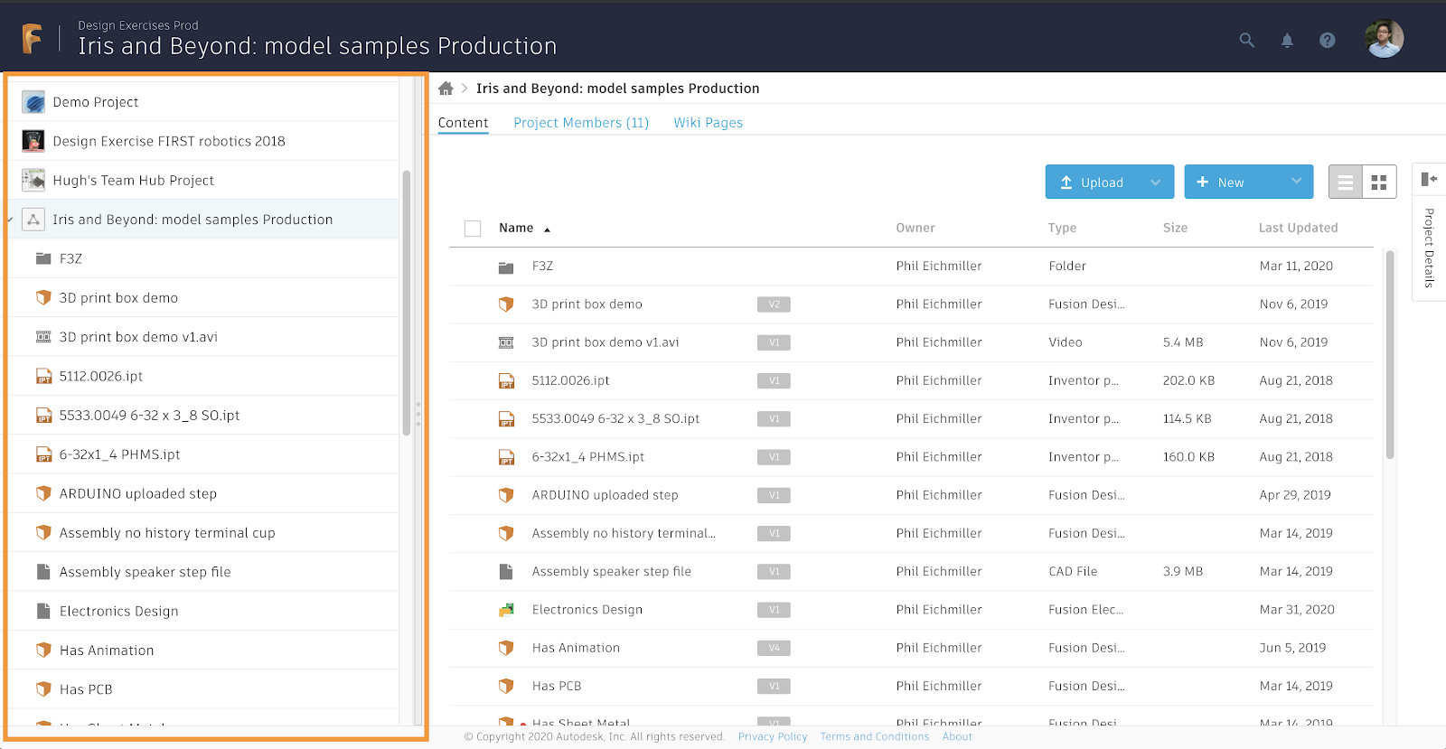Click the Owner column header
The height and width of the screenshot is (749, 1446).
(915, 228)
